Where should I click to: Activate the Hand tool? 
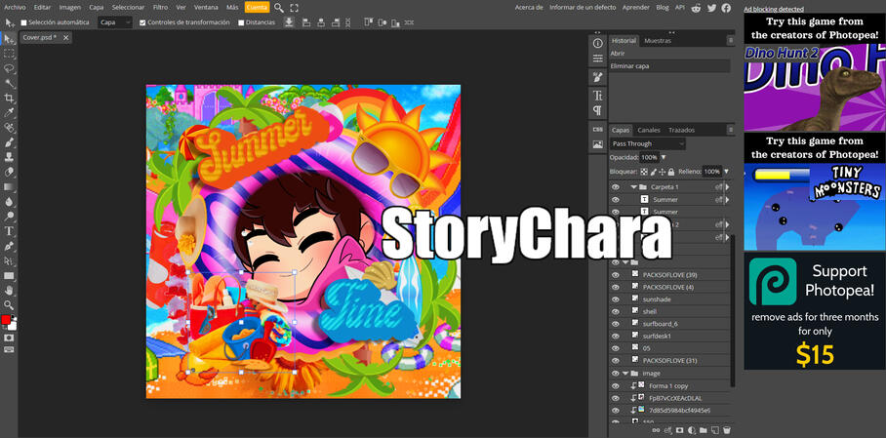[x=10, y=290]
